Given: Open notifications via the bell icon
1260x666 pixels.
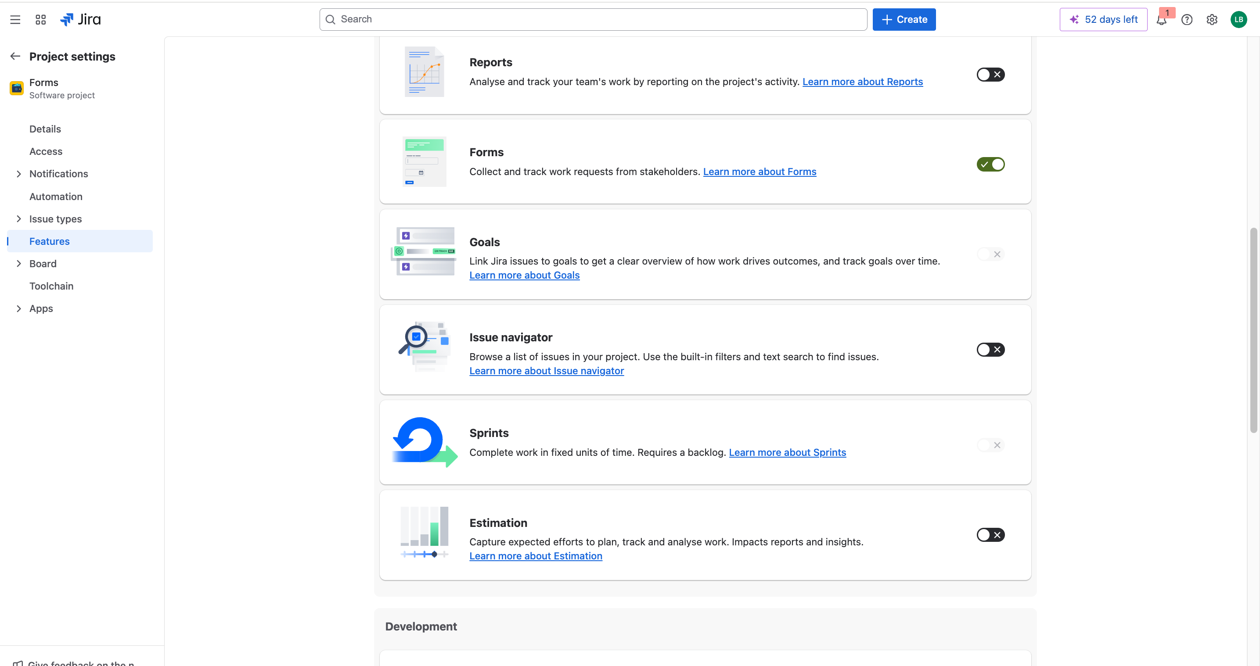Looking at the screenshot, I should pos(1162,19).
